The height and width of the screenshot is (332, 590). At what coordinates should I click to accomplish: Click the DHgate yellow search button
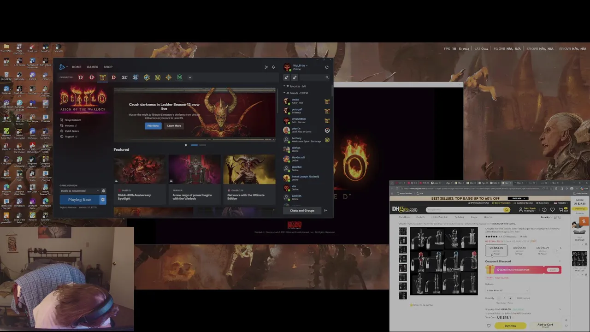click(x=507, y=210)
